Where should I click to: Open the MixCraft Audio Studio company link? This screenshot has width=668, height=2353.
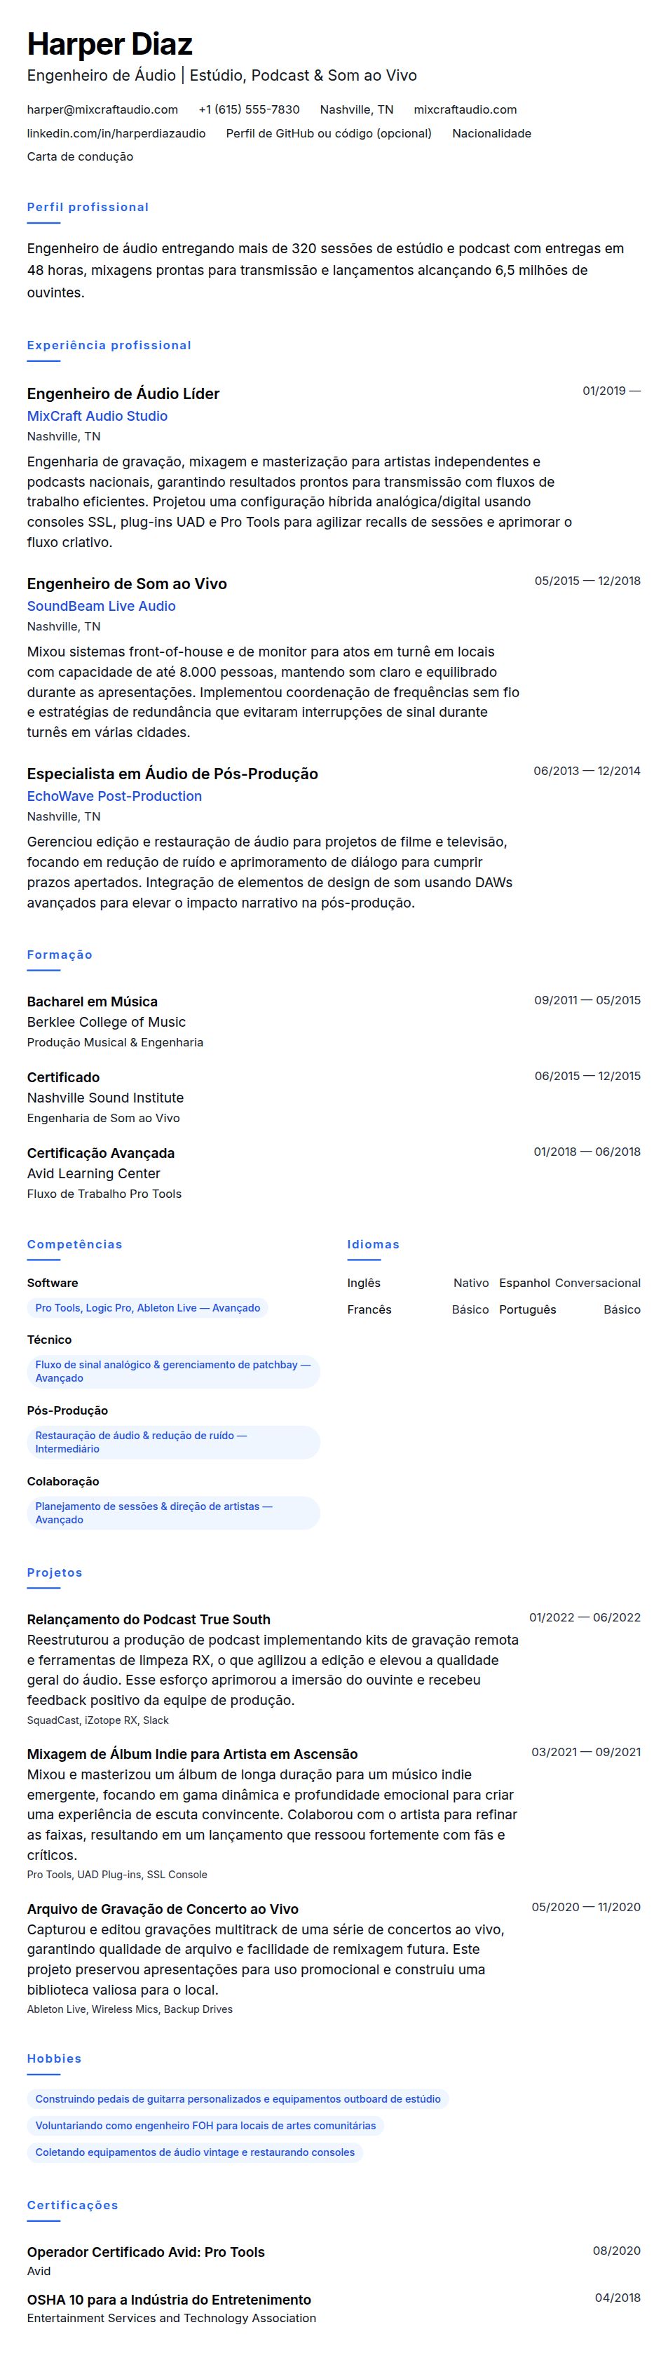coord(97,416)
